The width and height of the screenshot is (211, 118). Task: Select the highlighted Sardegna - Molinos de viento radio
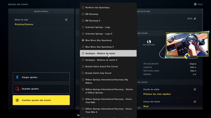pyautogui.click(x=83, y=53)
